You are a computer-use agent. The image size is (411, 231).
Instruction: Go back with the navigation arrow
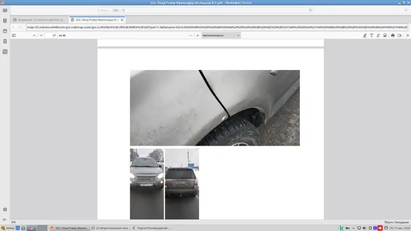click(x=13, y=27)
